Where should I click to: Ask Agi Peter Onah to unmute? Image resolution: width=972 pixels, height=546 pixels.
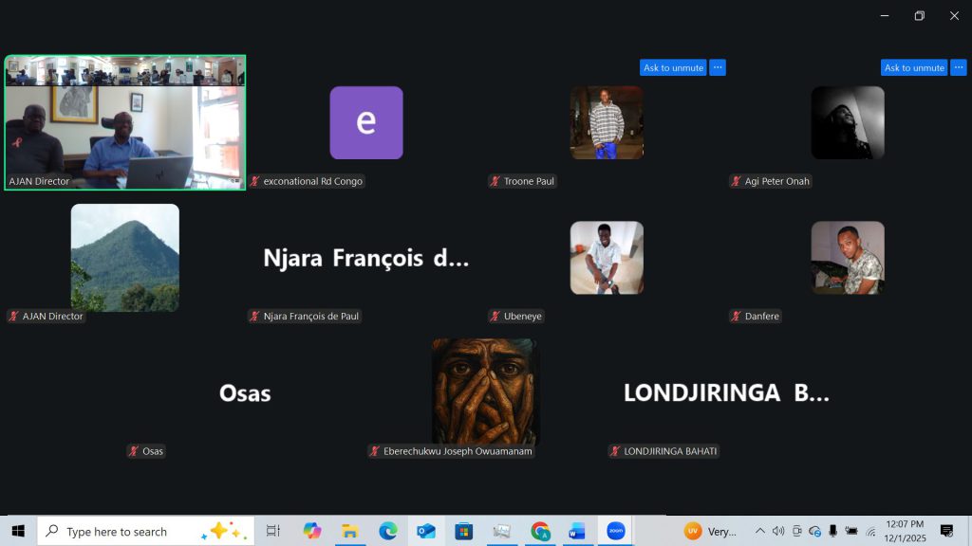[x=914, y=67]
